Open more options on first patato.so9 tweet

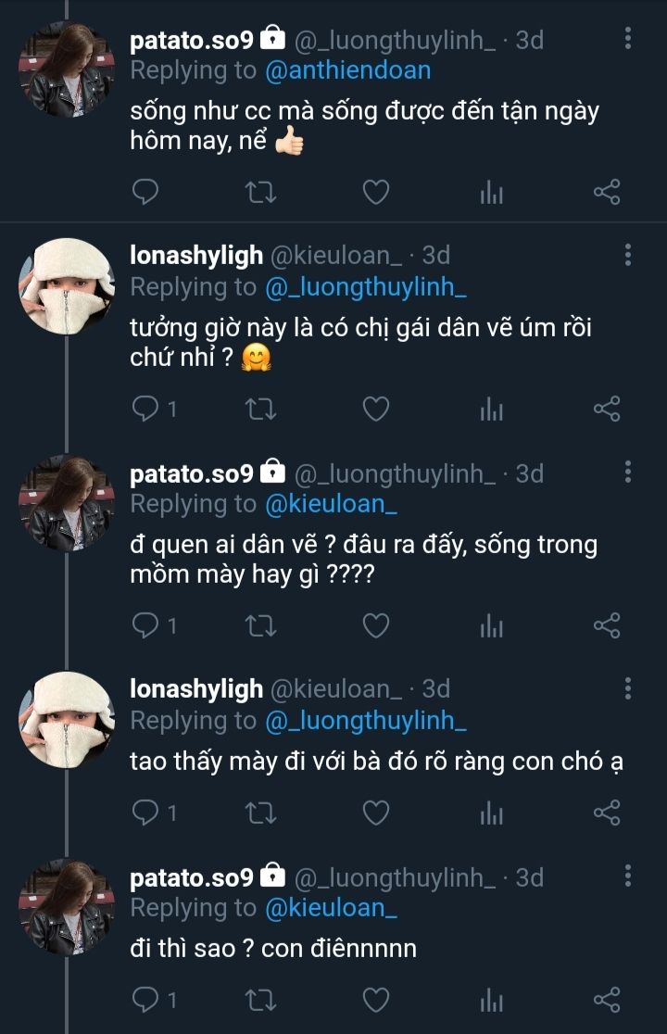pyautogui.click(x=628, y=39)
